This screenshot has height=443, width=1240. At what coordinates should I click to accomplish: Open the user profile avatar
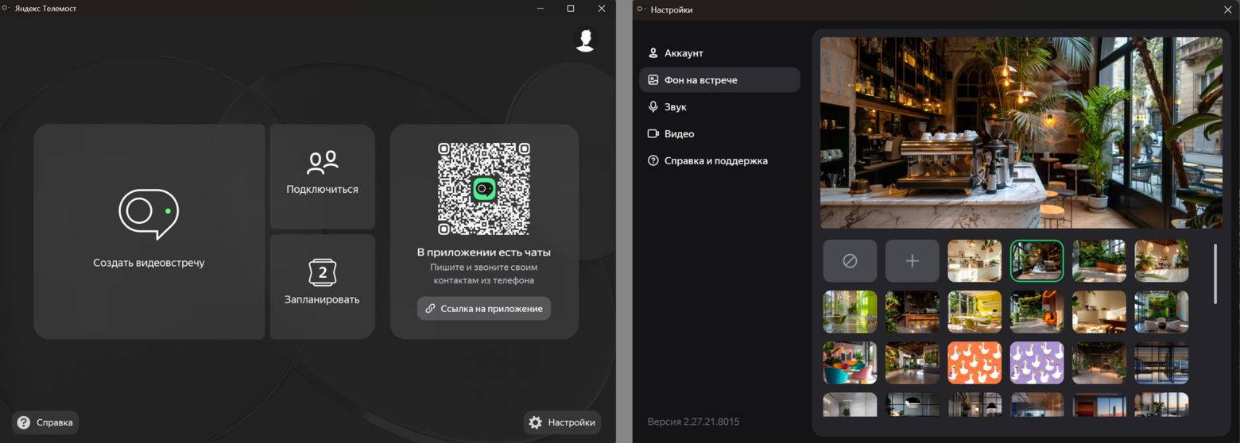(586, 40)
